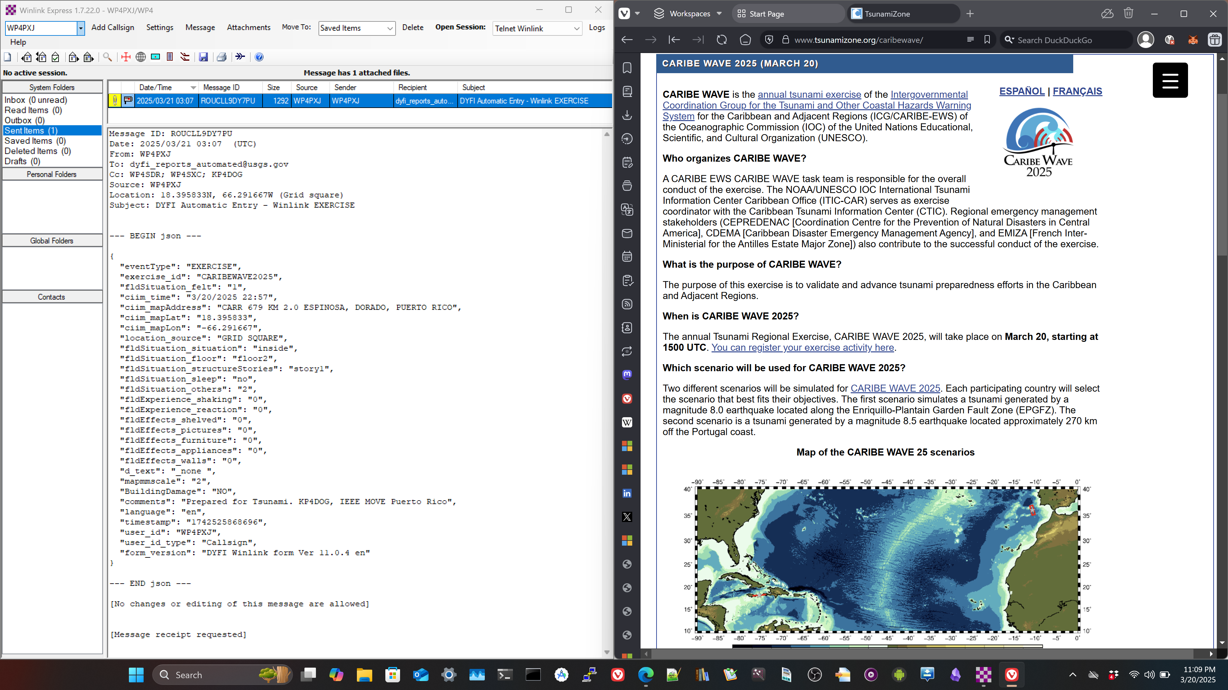
Task: Open the Mastodon web panel
Action: click(x=627, y=375)
